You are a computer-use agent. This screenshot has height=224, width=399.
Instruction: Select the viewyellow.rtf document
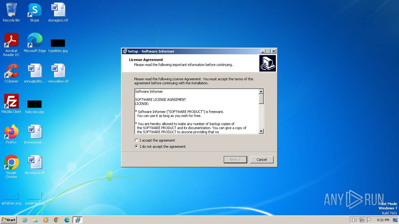(x=58, y=73)
